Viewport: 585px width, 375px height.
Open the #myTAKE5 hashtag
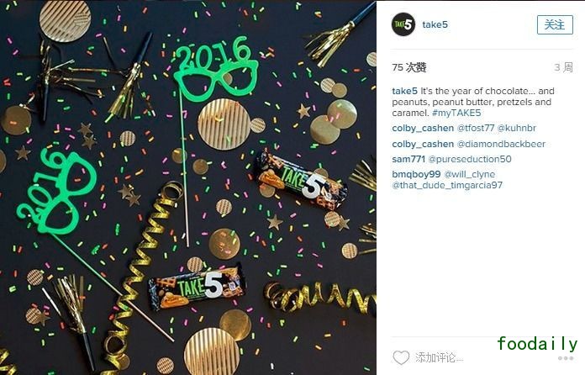pyautogui.click(x=456, y=113)
